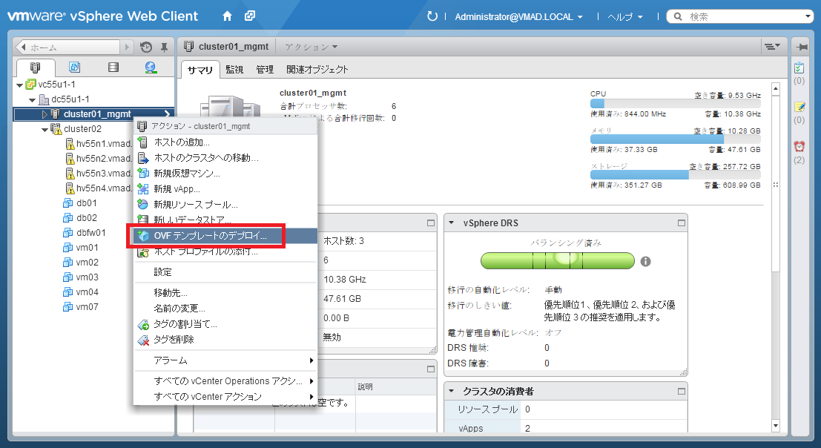Viewport: 821px width, 448px height.
Task: Maximize the cluster consumers portlet
Action: point(681,391)
